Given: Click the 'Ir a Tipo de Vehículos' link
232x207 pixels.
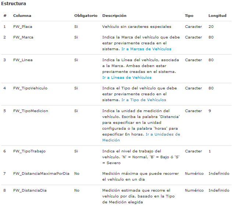Looking at the screenshot, I should pyautogui.click(x=143, y=100).
